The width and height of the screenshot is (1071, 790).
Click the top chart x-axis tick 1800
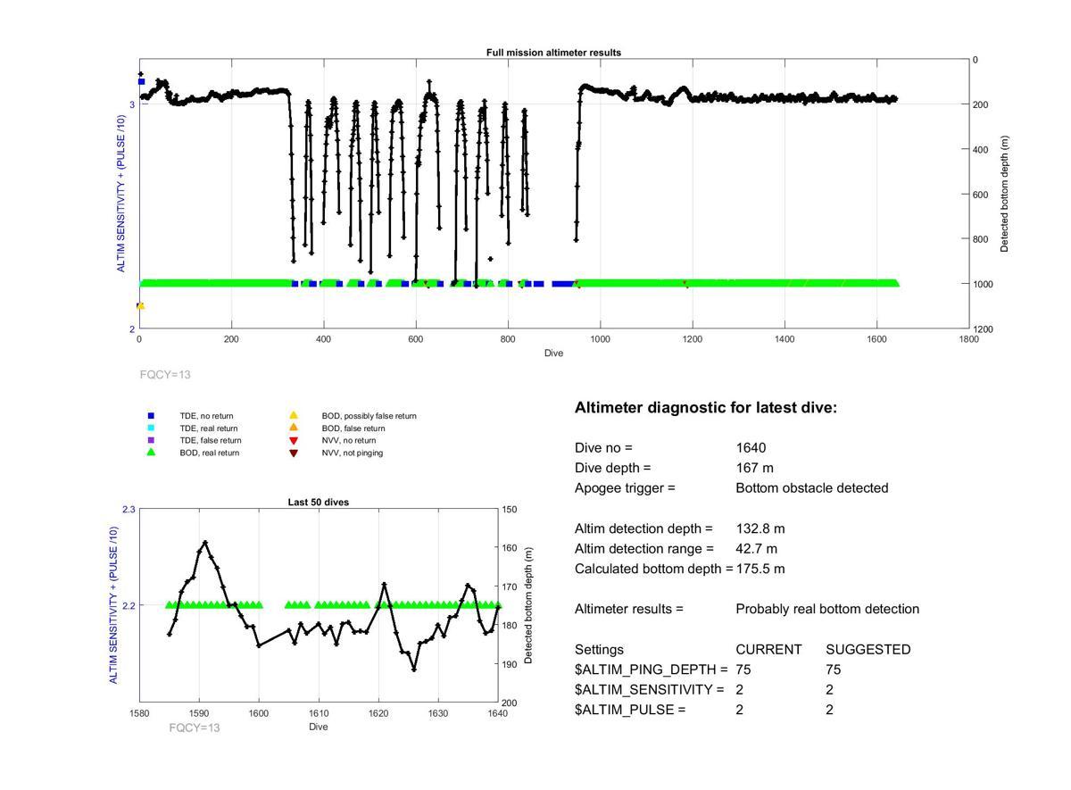[x=969, y=340]
